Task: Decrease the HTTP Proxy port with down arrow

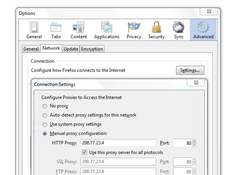Action: 194,145
